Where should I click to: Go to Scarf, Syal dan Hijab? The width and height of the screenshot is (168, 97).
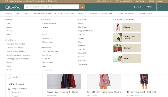(50, 51)
